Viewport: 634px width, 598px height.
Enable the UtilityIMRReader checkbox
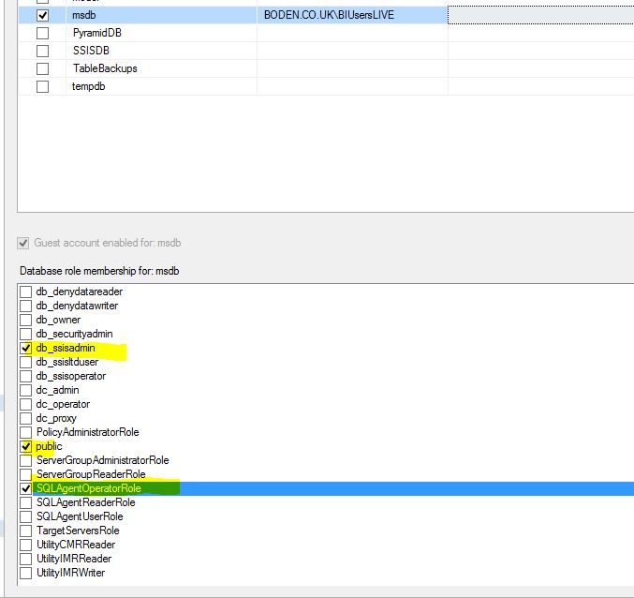click(26, 560)
